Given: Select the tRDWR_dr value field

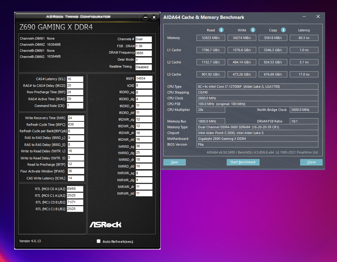Looking at the screenshot, I should 144,133.
